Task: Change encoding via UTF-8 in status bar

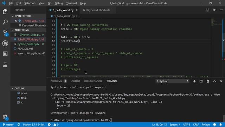Action: 187,125
